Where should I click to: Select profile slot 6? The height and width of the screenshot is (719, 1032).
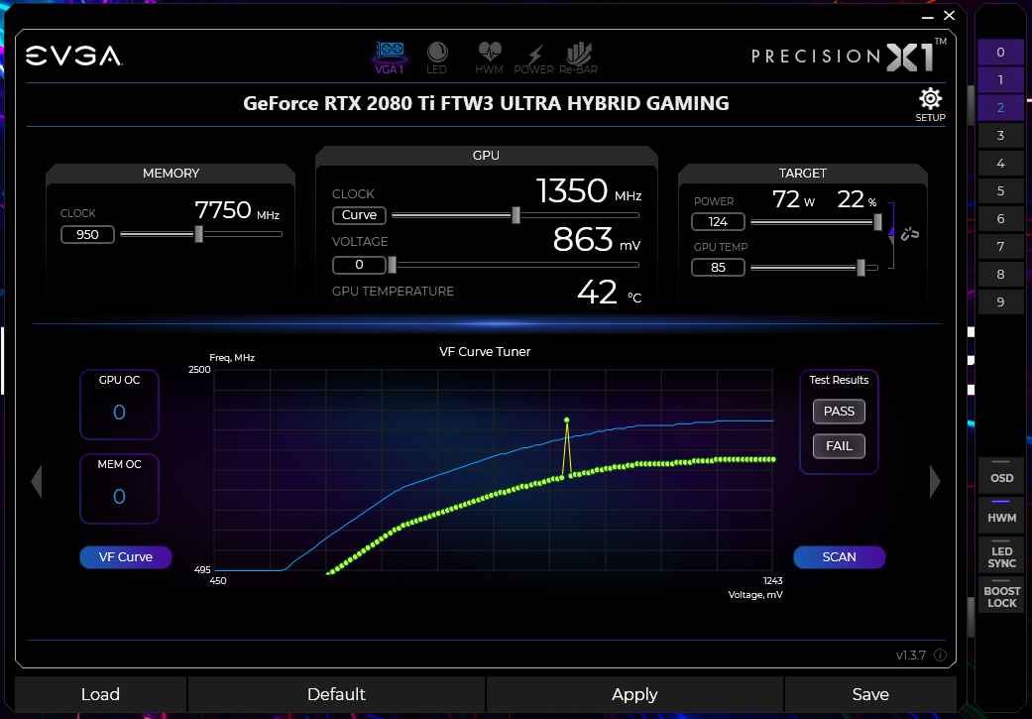(x=1000, y=218)
